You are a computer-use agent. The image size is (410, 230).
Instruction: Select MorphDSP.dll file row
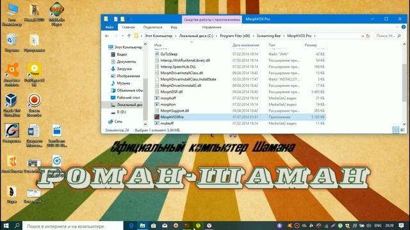[x=240, y=92]
